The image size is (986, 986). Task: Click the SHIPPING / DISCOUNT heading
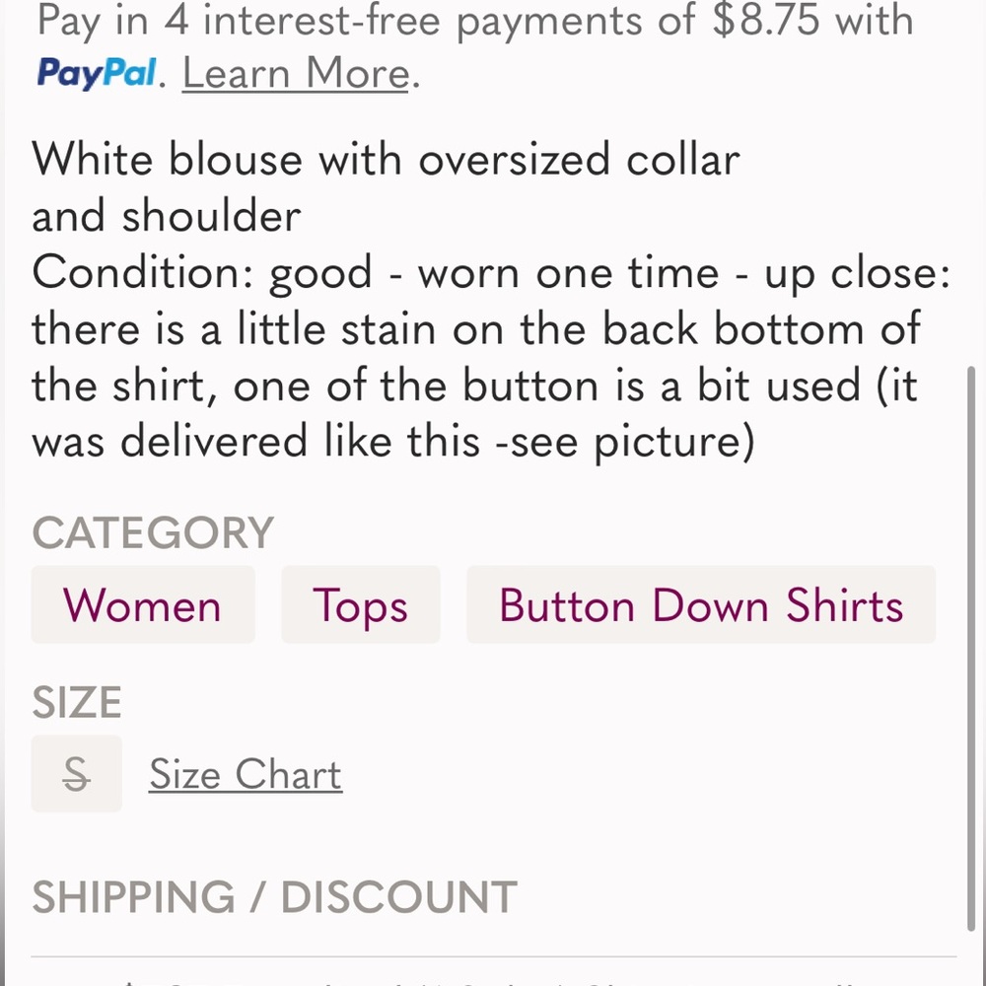click(274, 896)
